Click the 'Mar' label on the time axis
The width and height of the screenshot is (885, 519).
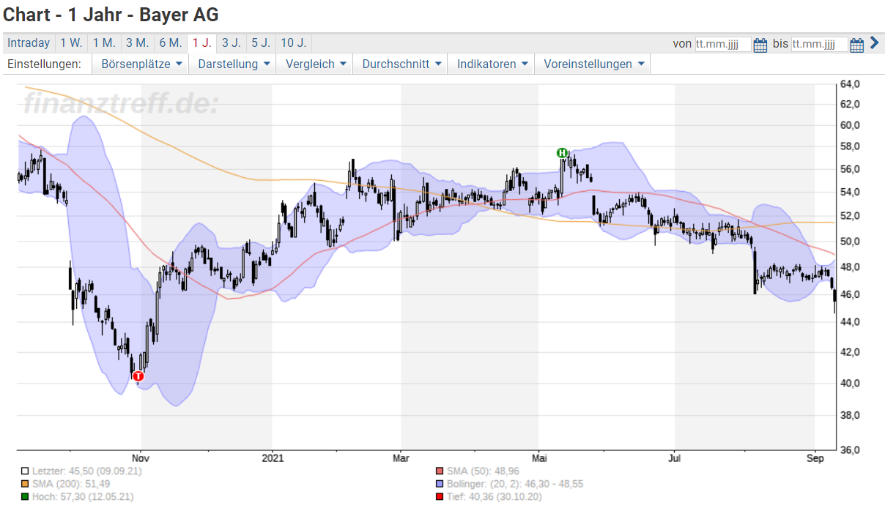click(x=401, y=458)
